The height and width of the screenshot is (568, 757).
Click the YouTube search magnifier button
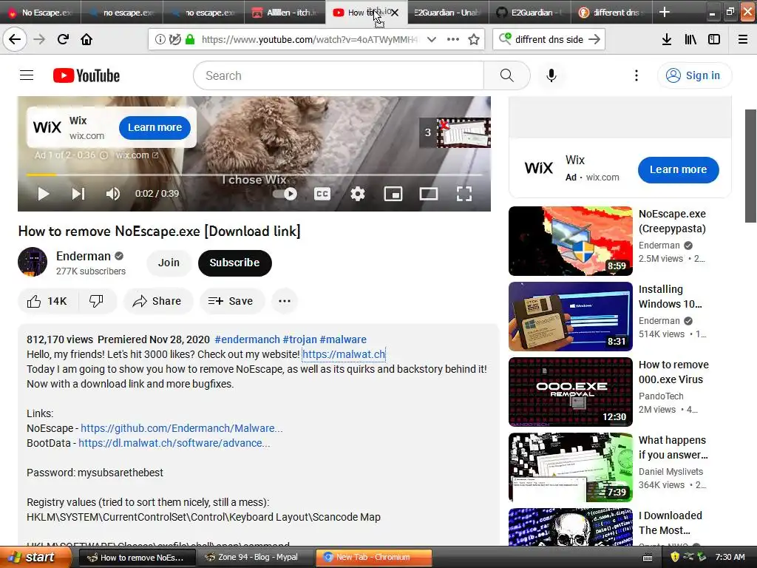coord(507,75)
